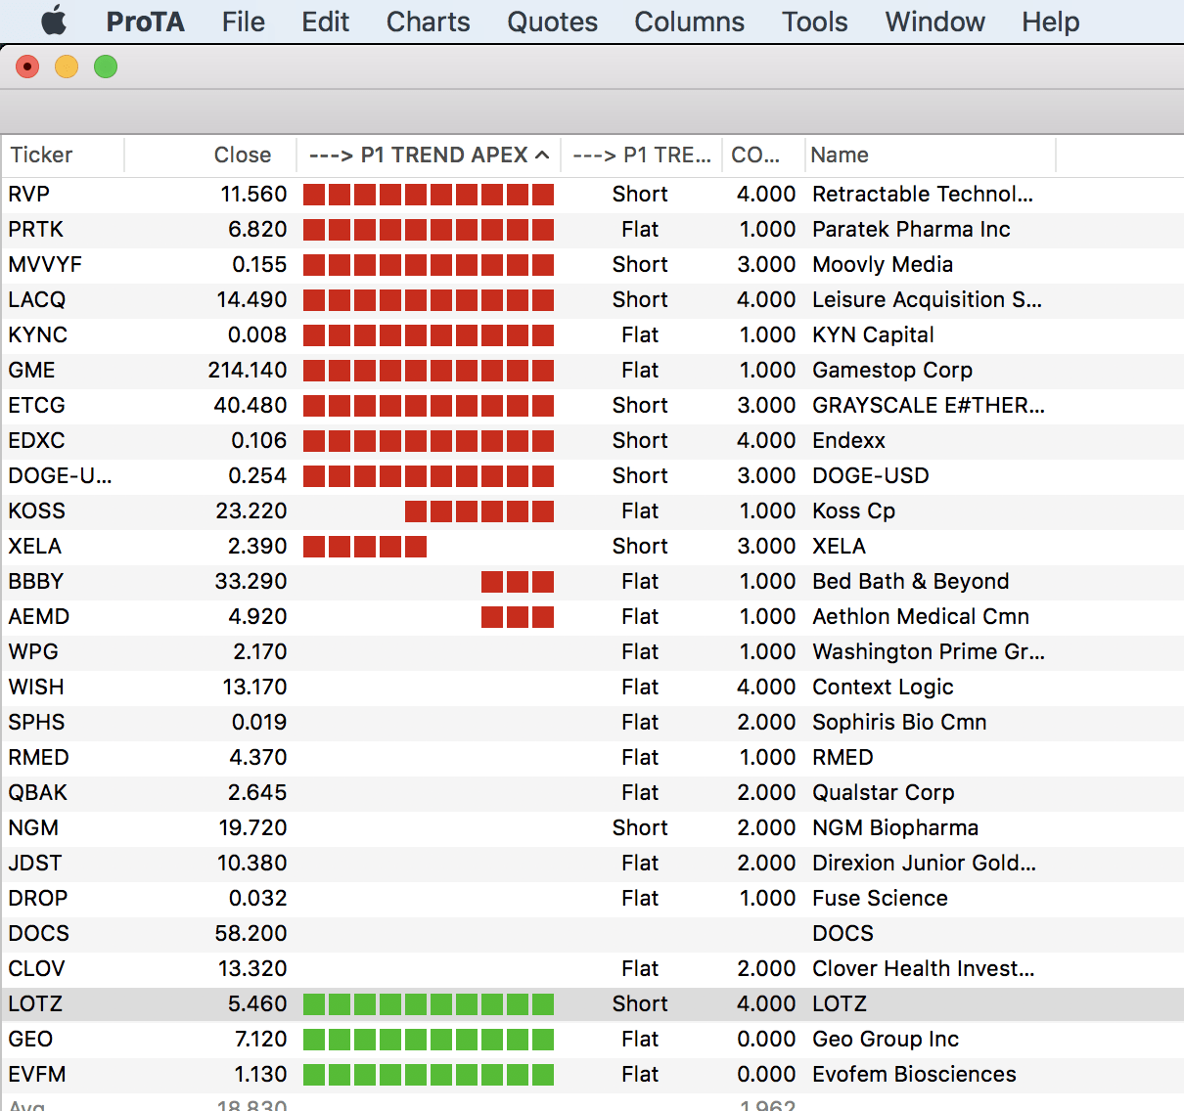Click the partial red trend bar for XELA
This screenshot has width=1184, height=1111.
365,546
